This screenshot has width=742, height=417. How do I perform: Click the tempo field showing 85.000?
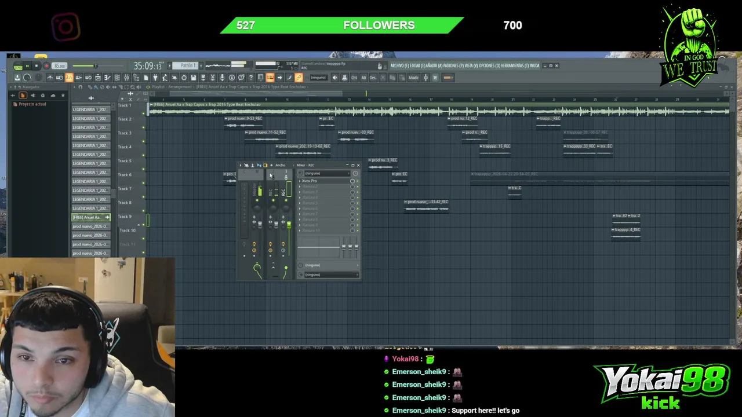[x=59, y=65]
